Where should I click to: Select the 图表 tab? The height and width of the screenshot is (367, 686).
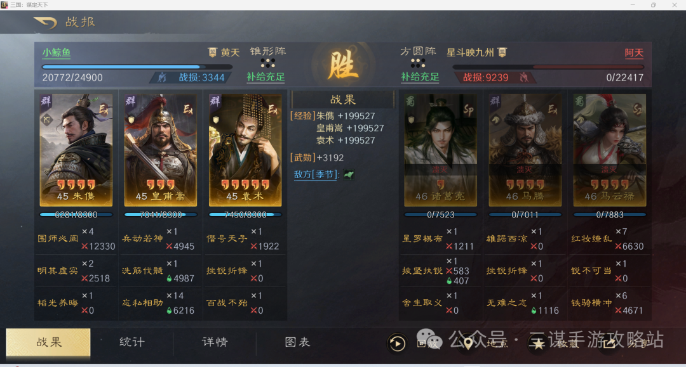(x=297, y=342)
